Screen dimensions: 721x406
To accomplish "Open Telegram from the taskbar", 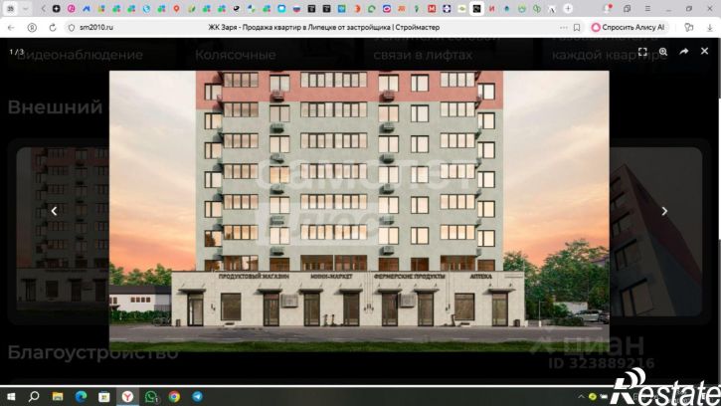I will (x=198, y=396).
